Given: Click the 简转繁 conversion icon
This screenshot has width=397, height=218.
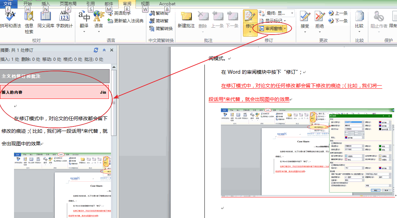Looking at the screenshot, I should pos(161,21).
